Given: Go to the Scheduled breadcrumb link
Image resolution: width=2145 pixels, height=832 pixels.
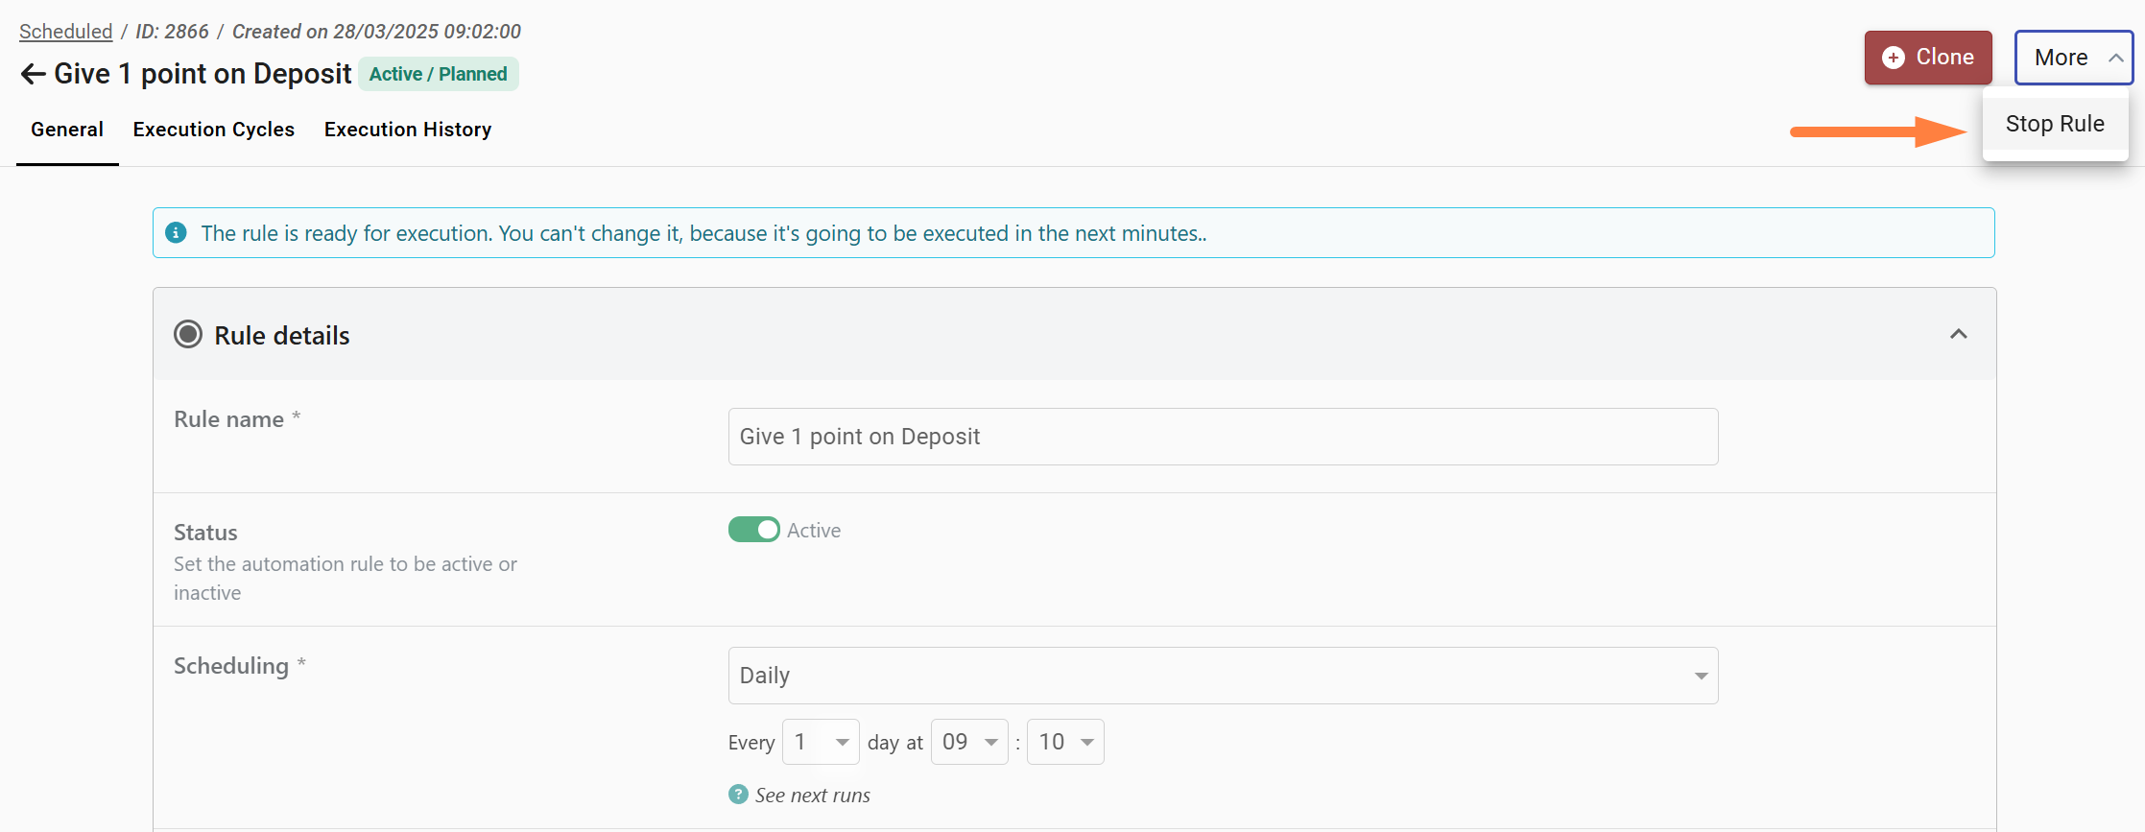Looking at the screenshot, I should coord(65,31).
